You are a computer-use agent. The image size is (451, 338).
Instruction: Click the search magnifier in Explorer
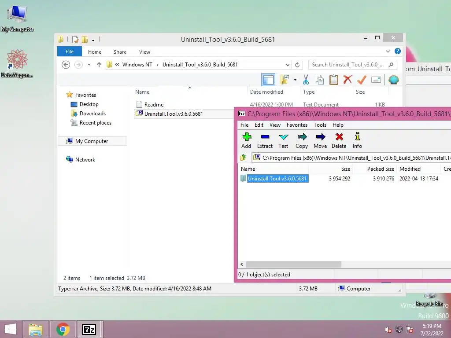tap(391, 65)
